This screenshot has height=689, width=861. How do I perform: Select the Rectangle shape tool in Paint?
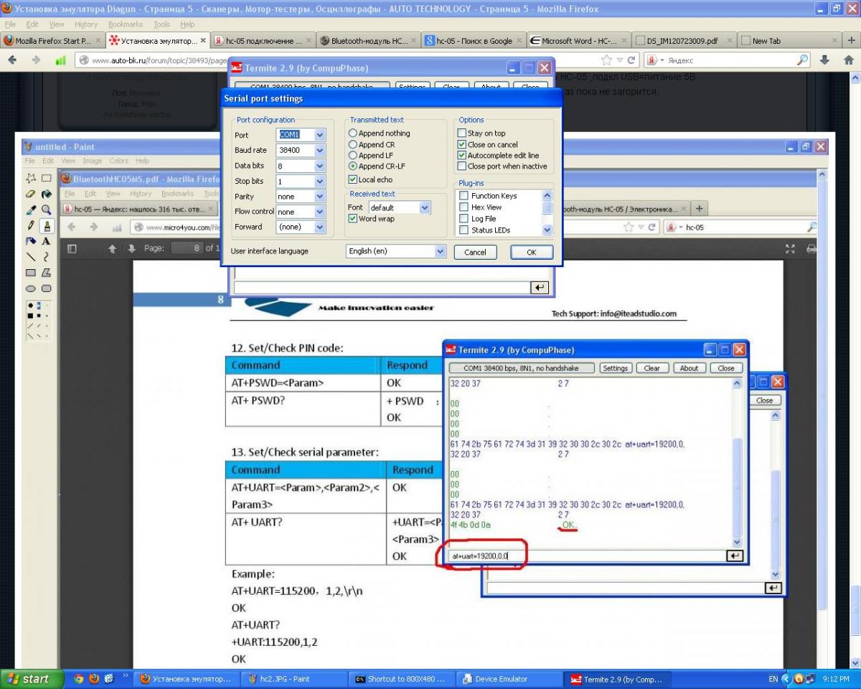click(31, 273)
